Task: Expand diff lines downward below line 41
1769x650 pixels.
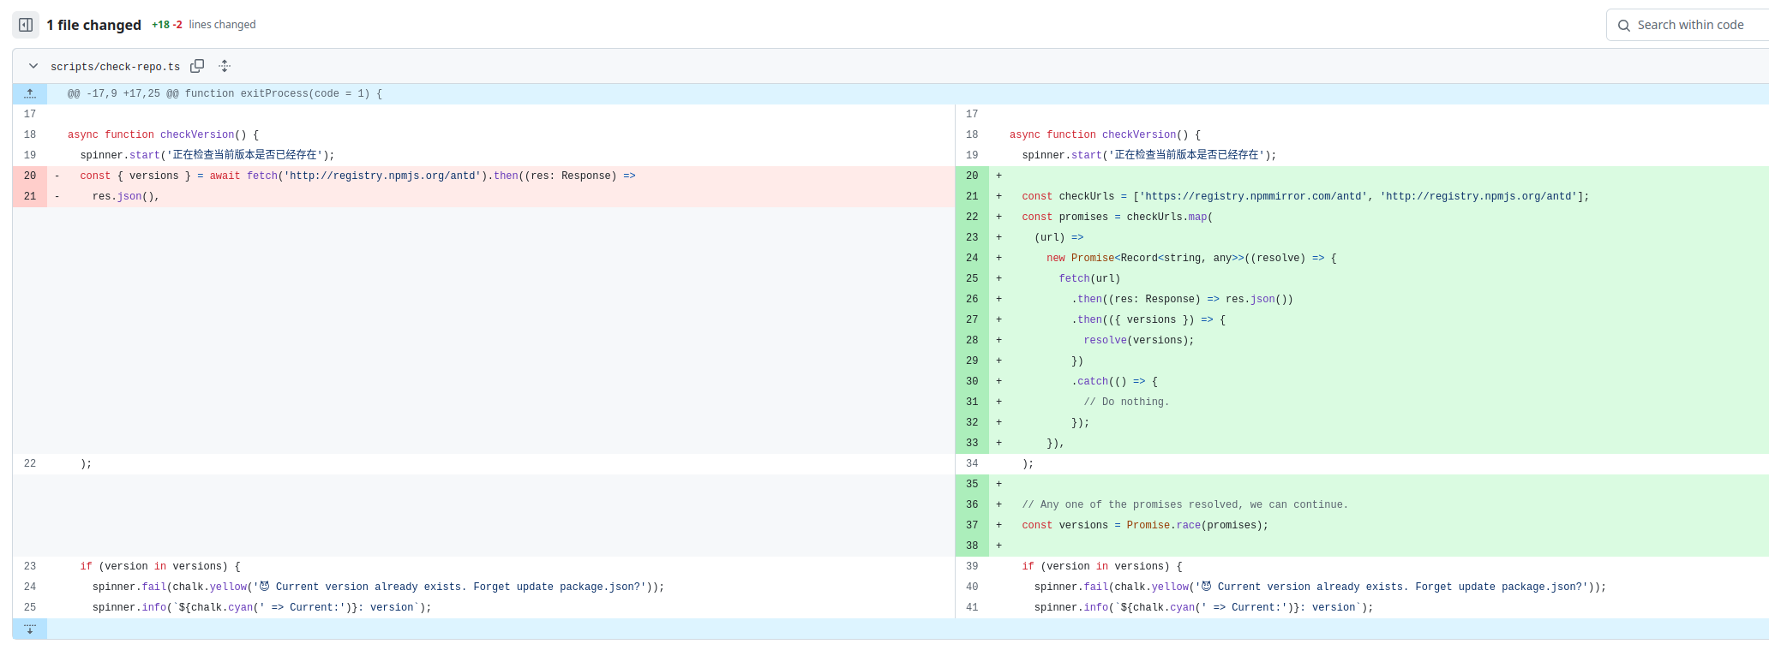Action: pos(30,629)
